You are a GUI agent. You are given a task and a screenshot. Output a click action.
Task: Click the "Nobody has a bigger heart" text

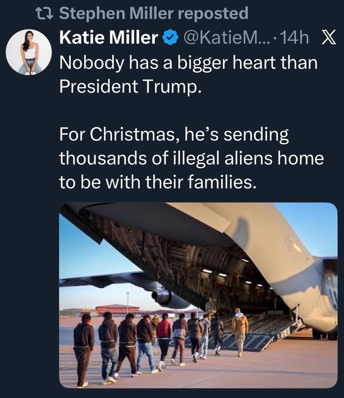pos(188,63)
